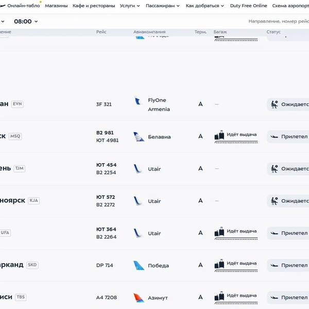Viewport: 309px width, 309px height.
Task: Click the Belavia airline tail logo
Action: [x=139, y=136]
